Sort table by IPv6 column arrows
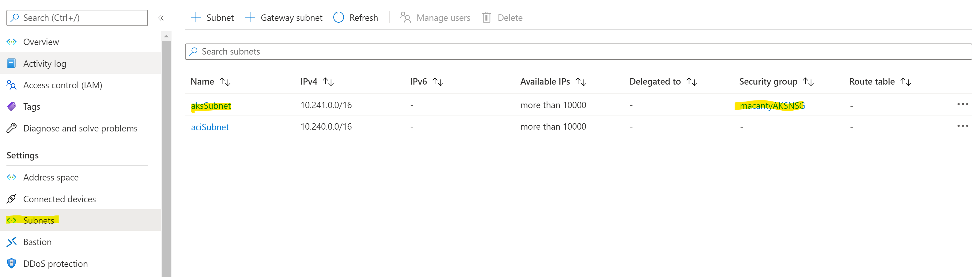The height and width of the screenshot is (277, 979). (438, 82)
